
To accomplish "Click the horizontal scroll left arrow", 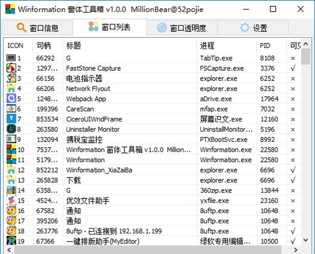I will [x=9, y=250].
